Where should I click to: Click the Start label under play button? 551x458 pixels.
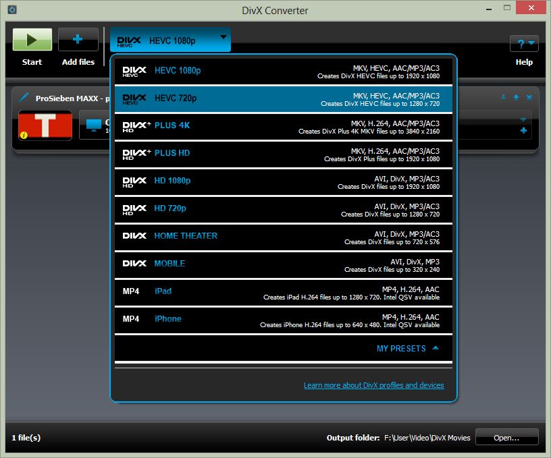[x=32, y=62]
